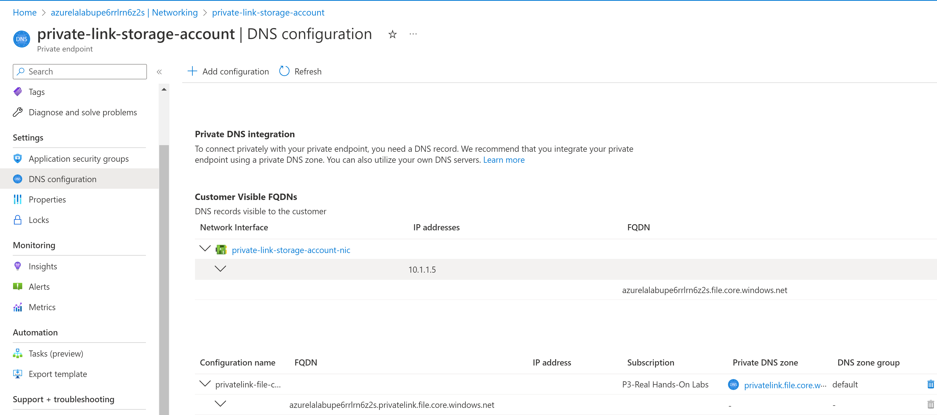This screenshot has width=937, height=415.
Task: Open Diagnose and solve problems wrench icon
Action: click(x=17, y=112)
